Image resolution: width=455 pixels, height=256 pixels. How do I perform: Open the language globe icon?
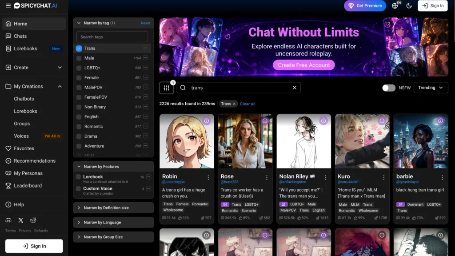pyautogui.click(x=395, y=5)
